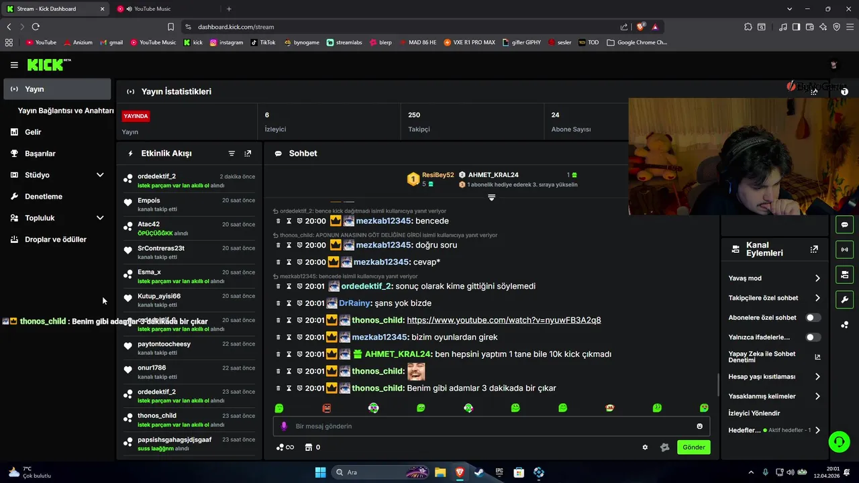Click the purple microphone icon in message box
This screenshot has height=483, width=859.
pos(284,426)
